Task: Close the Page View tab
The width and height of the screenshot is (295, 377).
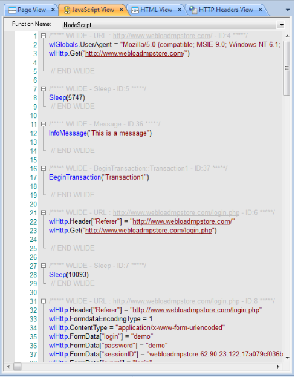Action: 53,10
